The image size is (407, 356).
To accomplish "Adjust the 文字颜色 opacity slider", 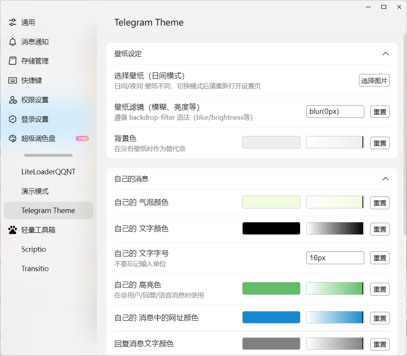I will pyautogui.click(x=335, y=228).
